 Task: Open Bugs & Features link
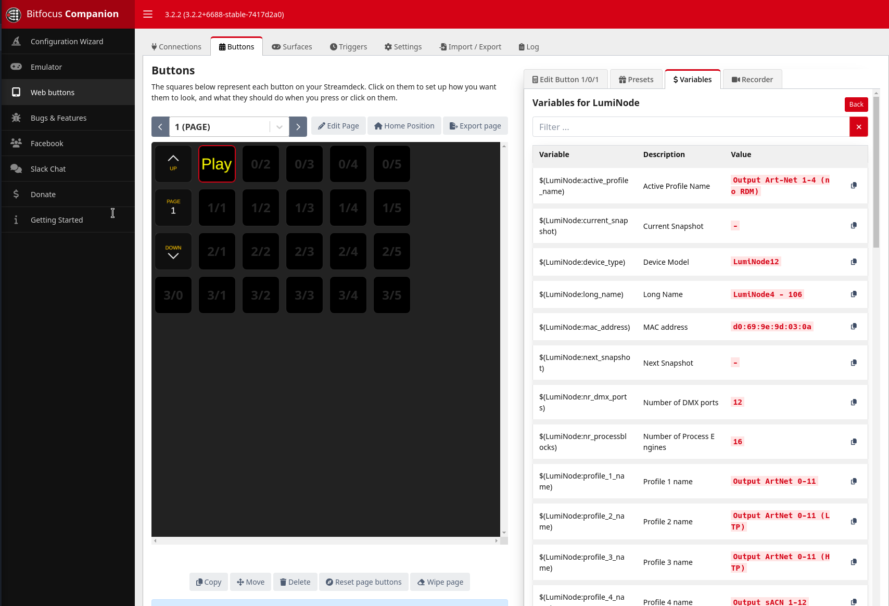point(58,118)
